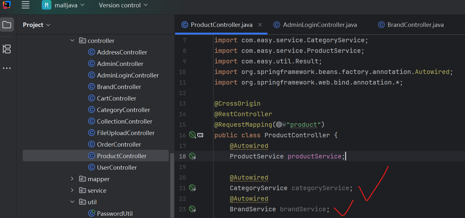Open the Project tool window folder icon
This screenshot has height=218, width=465.
coord(7,25)
